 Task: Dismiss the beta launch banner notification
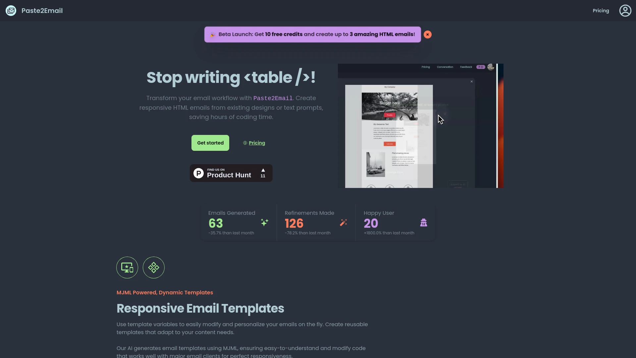click(x=428, y=34)
